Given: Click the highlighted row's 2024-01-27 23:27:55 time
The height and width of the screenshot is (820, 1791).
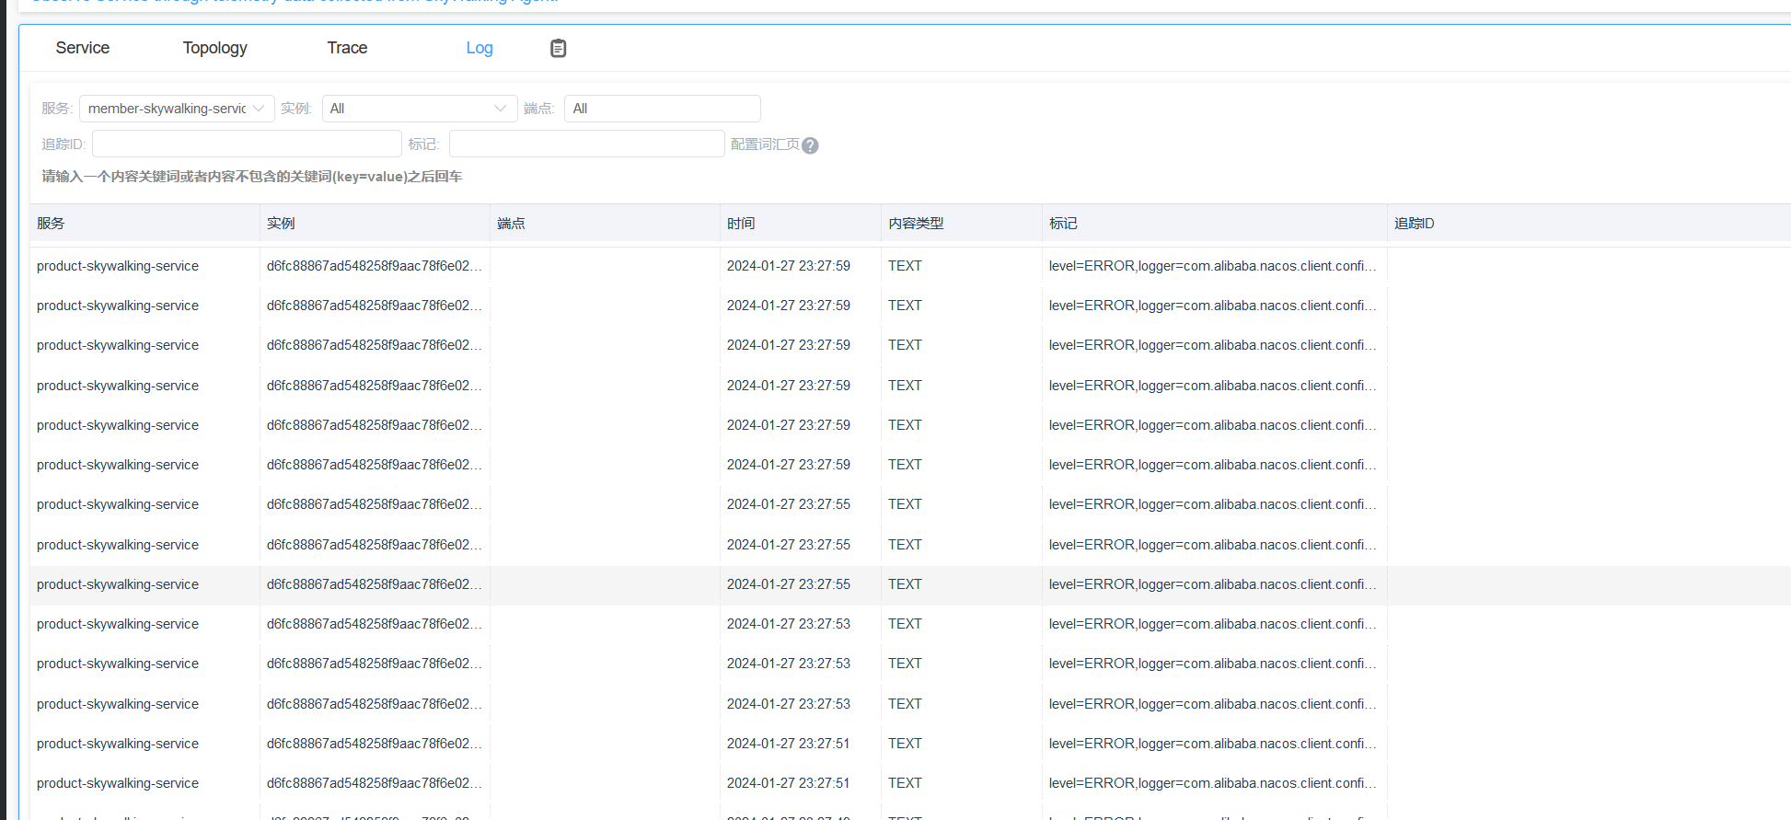Looking at the screenshot, I should (789, 584).
